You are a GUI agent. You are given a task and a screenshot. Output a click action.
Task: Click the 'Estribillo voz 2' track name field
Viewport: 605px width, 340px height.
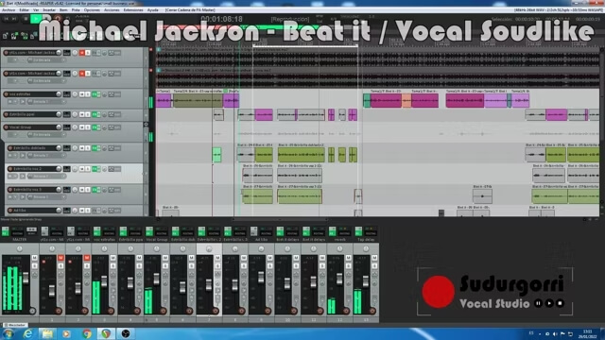point(35,169)
